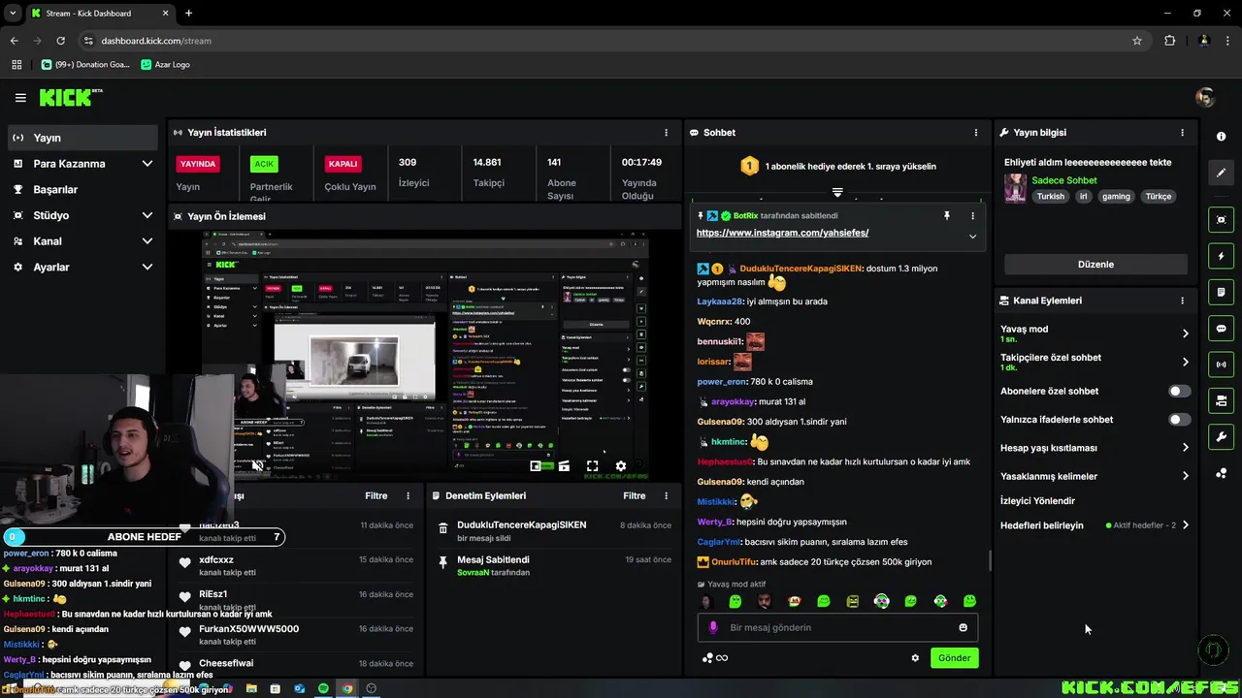The height and width of the screenshot is (698, 1242).
Task: Open the emoji picker in message box
Action: tap(963, 627)
